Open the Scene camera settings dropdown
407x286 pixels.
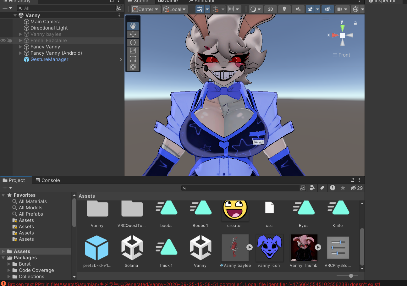(342, 9)
